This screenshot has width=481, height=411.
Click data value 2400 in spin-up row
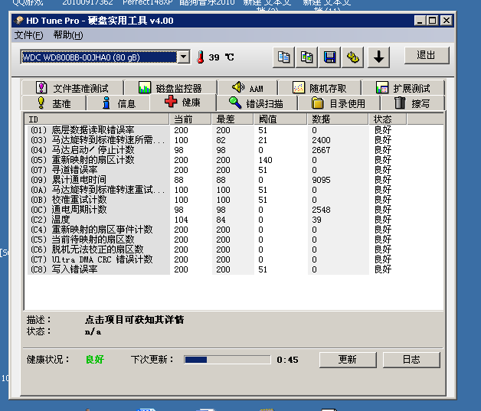point(321,140)
